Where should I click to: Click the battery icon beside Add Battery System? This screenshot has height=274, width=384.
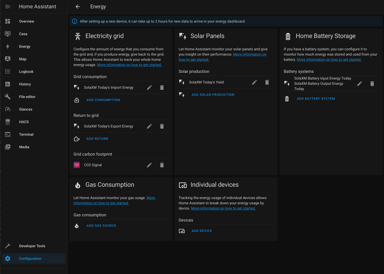click(287, 99)
